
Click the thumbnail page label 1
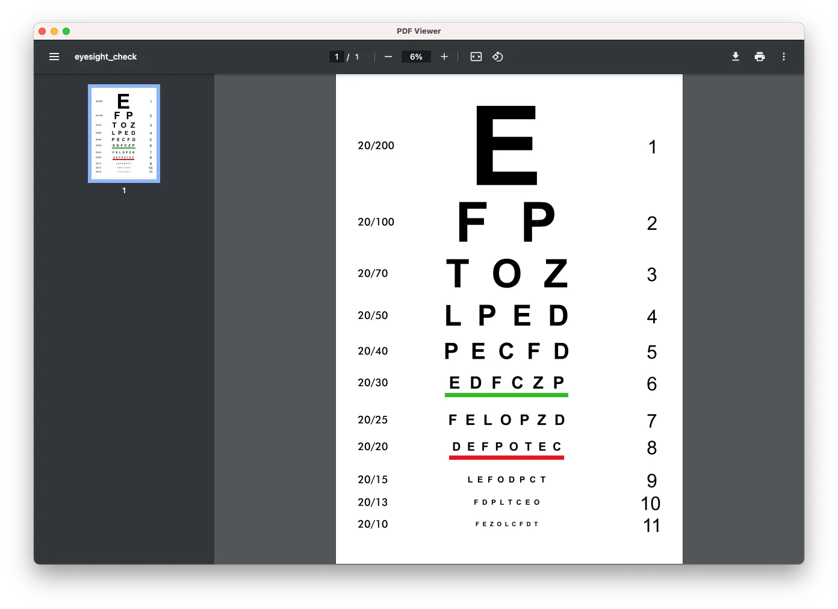pyautogui.click(x=124, y=190)
